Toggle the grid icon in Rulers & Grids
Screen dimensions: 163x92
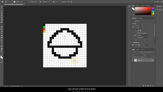click(x=136, y=45)
